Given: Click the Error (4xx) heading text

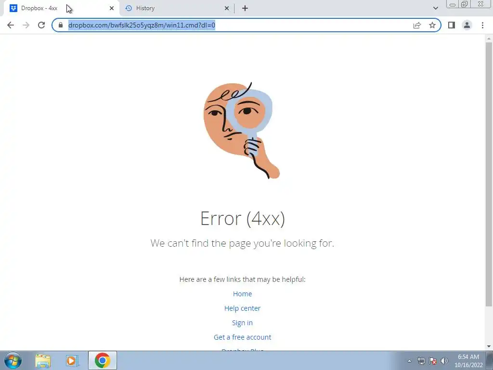Looking at the screenshot, I should coord(243,218).
